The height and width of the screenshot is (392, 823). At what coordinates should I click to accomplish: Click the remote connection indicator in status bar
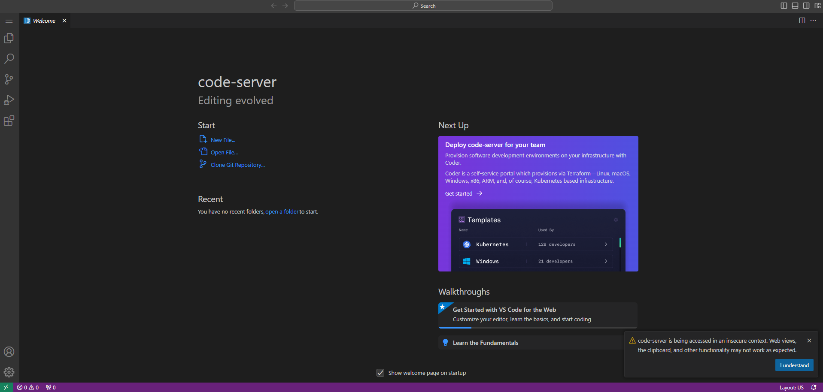point(6,387)
